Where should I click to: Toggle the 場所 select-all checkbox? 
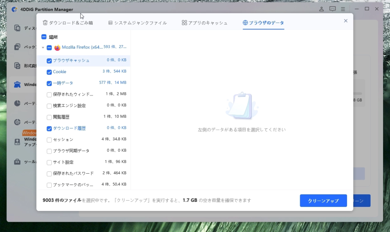[x=44, y=37]
